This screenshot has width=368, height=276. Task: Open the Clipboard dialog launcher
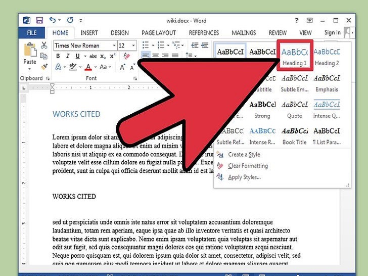pos(48,78)
